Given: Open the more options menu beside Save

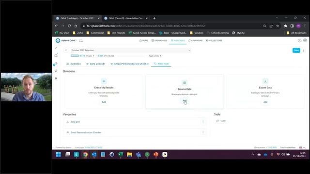Looking at the screenshot, I should (x=304, y=50).
